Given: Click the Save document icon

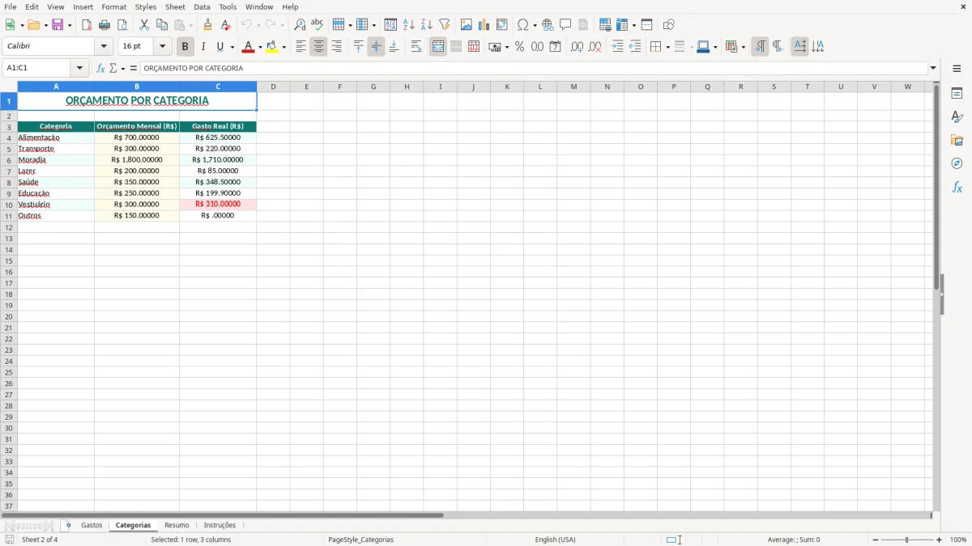Looking at the screenshot, I should tap(58, 25).
